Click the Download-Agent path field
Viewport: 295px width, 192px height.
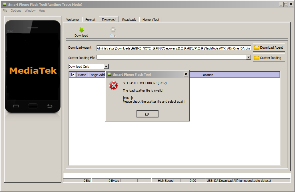coord(174,48)
